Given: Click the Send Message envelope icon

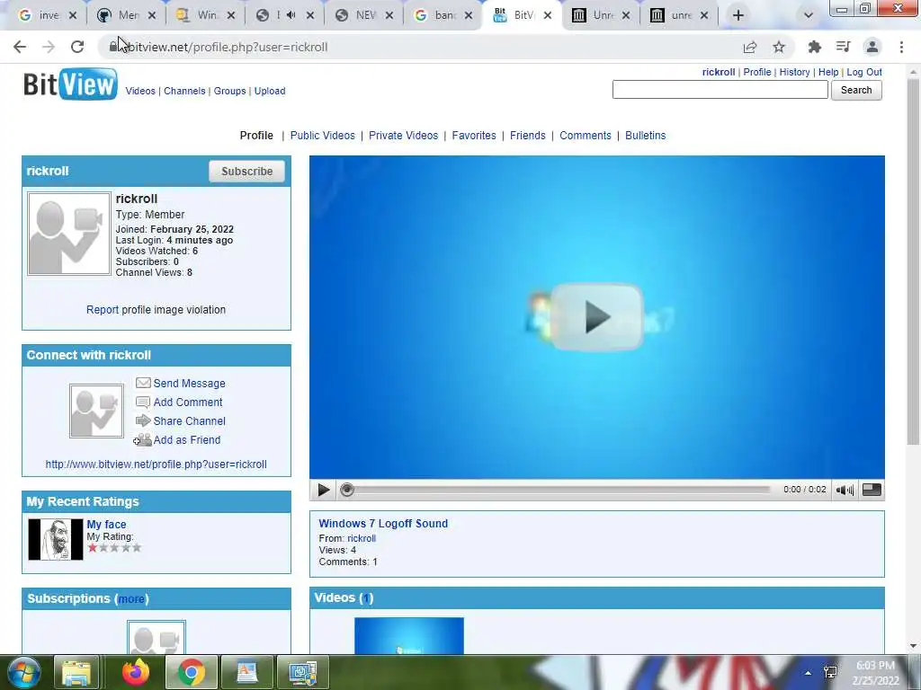Looking at the screenshot, I should pyautogui.click(x=143, y=383).
